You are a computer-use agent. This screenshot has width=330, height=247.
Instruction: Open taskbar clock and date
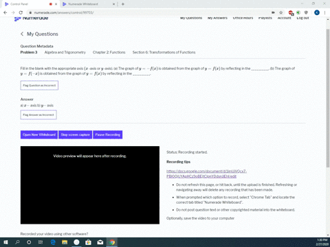322,242
